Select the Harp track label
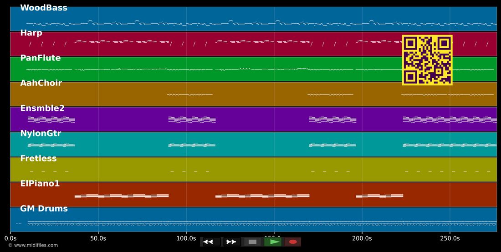The image size is (501, 252). (31, 33)
